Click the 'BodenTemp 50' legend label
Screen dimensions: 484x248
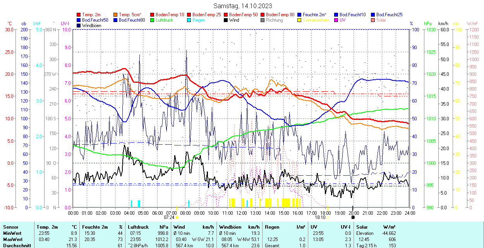[x=243, y=15]
